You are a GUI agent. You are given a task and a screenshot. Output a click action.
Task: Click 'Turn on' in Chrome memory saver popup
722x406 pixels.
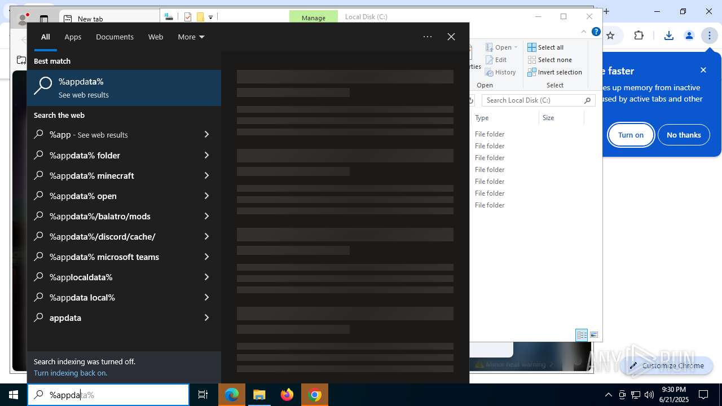tap(631, 135)
